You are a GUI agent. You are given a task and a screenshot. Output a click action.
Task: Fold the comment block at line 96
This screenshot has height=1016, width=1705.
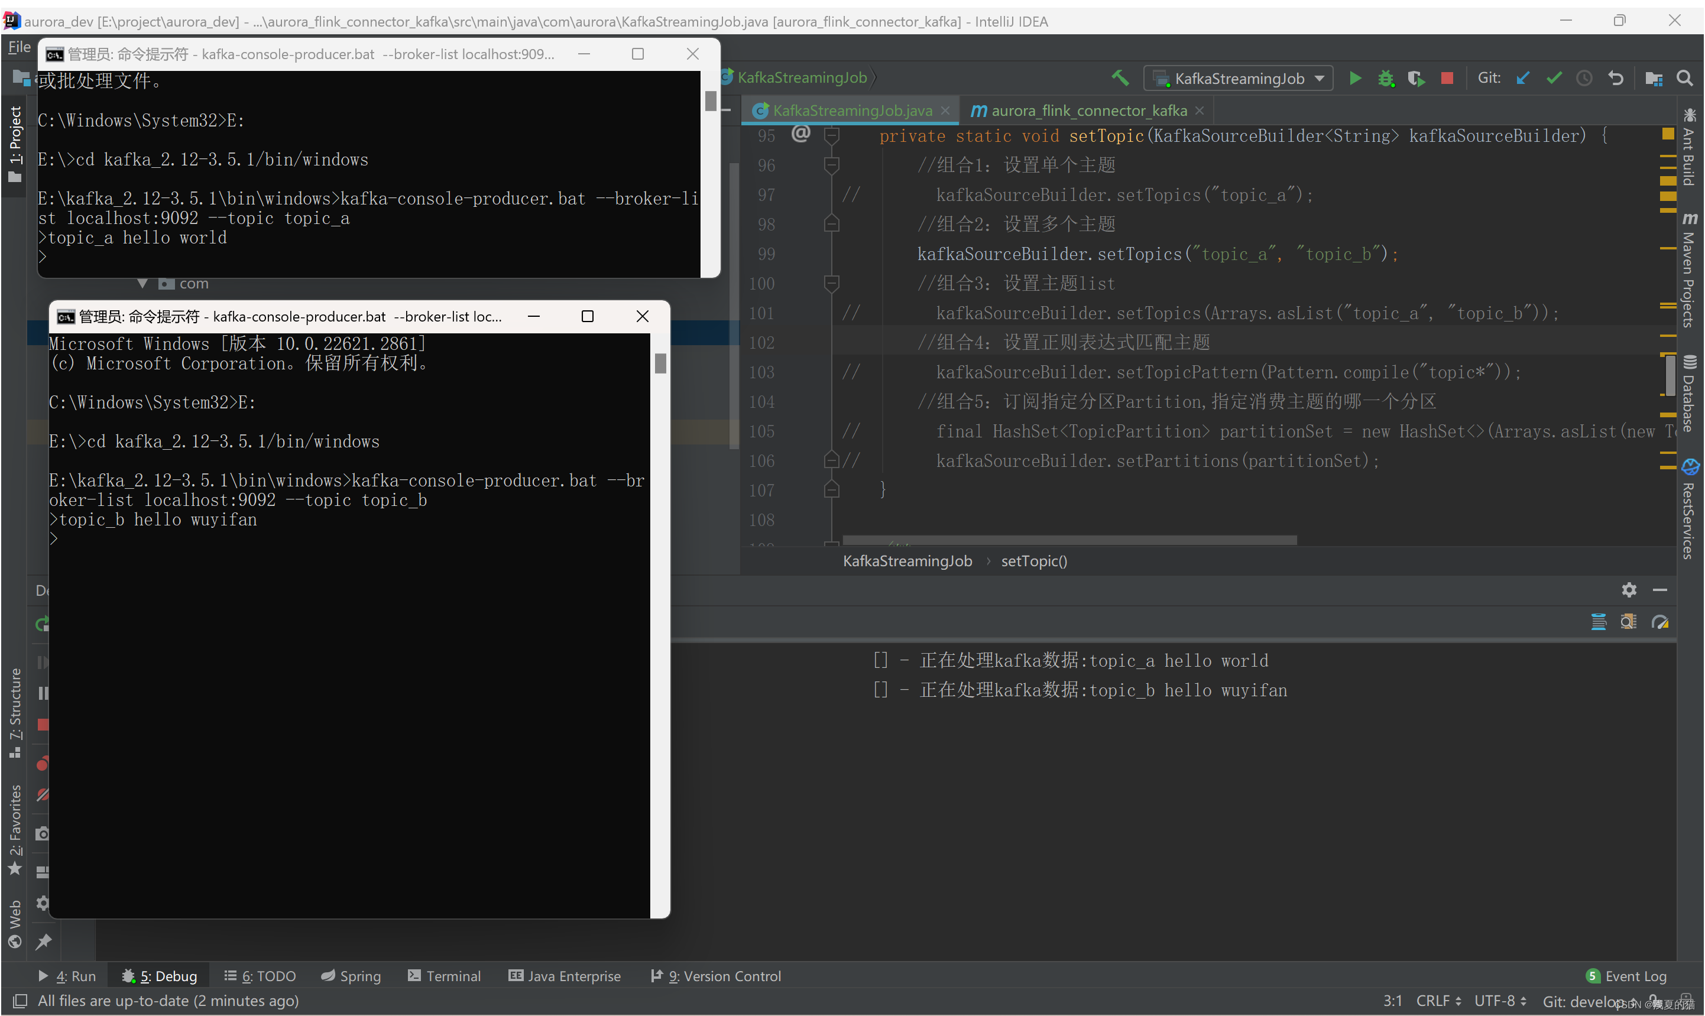point(831,165)
